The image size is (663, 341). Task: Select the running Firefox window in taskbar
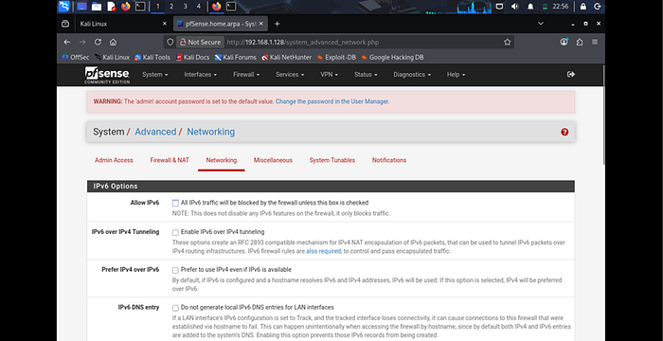pos(217,7)
